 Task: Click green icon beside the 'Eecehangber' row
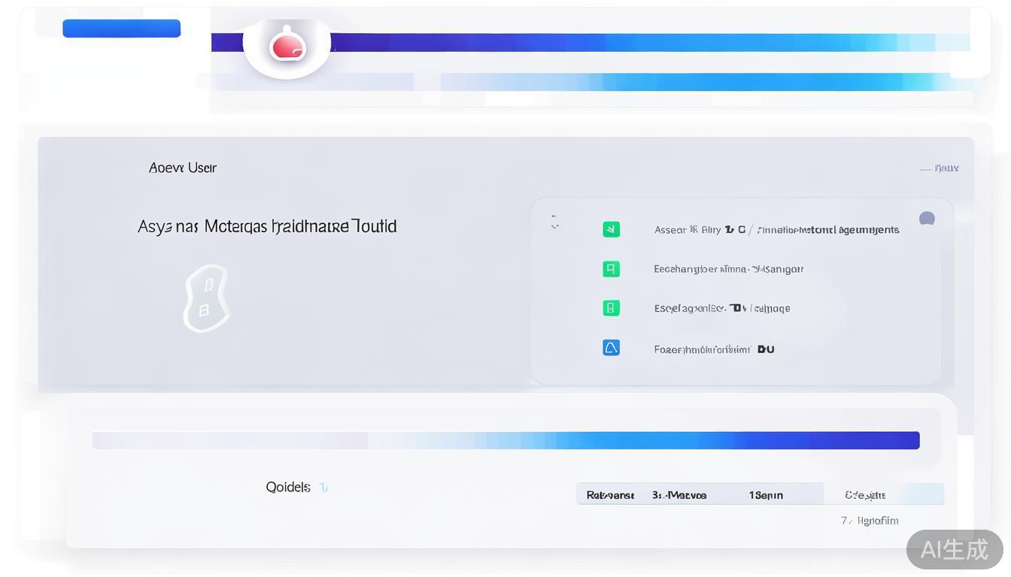tap(611, 268)
